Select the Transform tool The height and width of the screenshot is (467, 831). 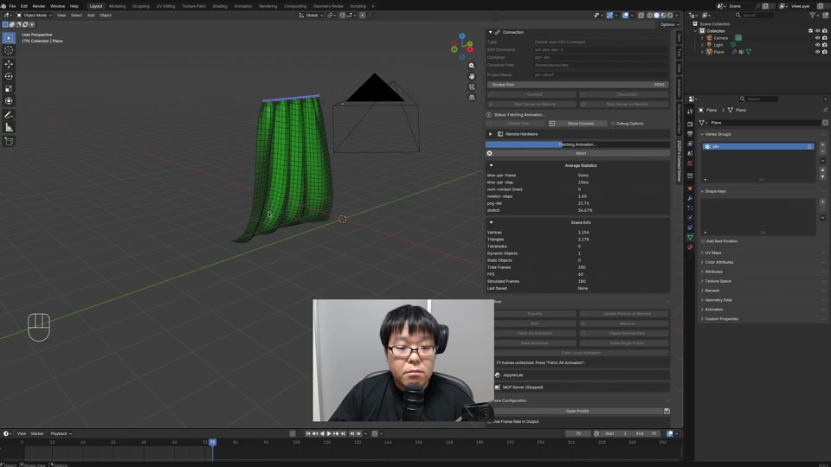pos(9,100)
